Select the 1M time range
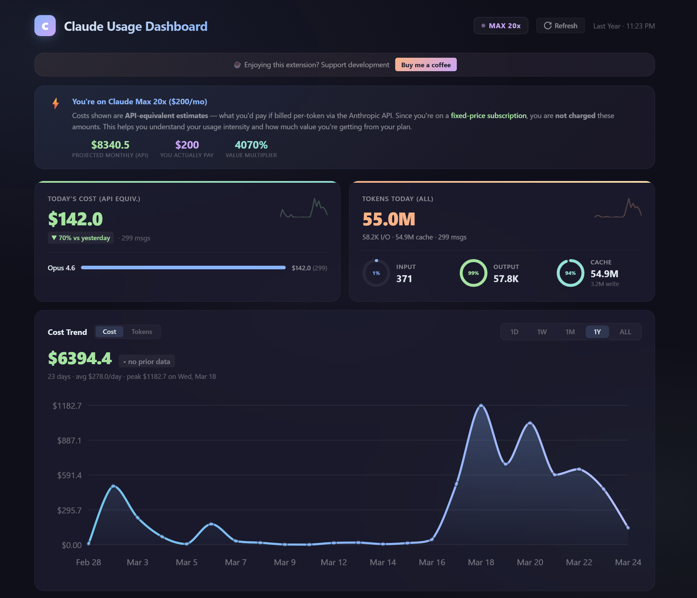Screen dimensions: 697x598 [570, 332]
